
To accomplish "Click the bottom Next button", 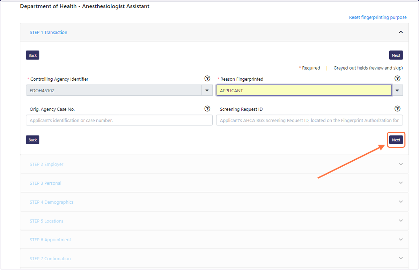I will [396, 140].
